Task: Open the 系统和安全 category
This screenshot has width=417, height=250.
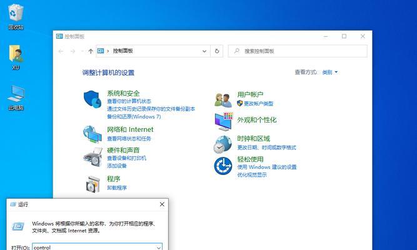Action: pyautogui.click(x=123, y=93)
